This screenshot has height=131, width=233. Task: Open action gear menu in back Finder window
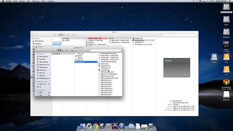69,35
